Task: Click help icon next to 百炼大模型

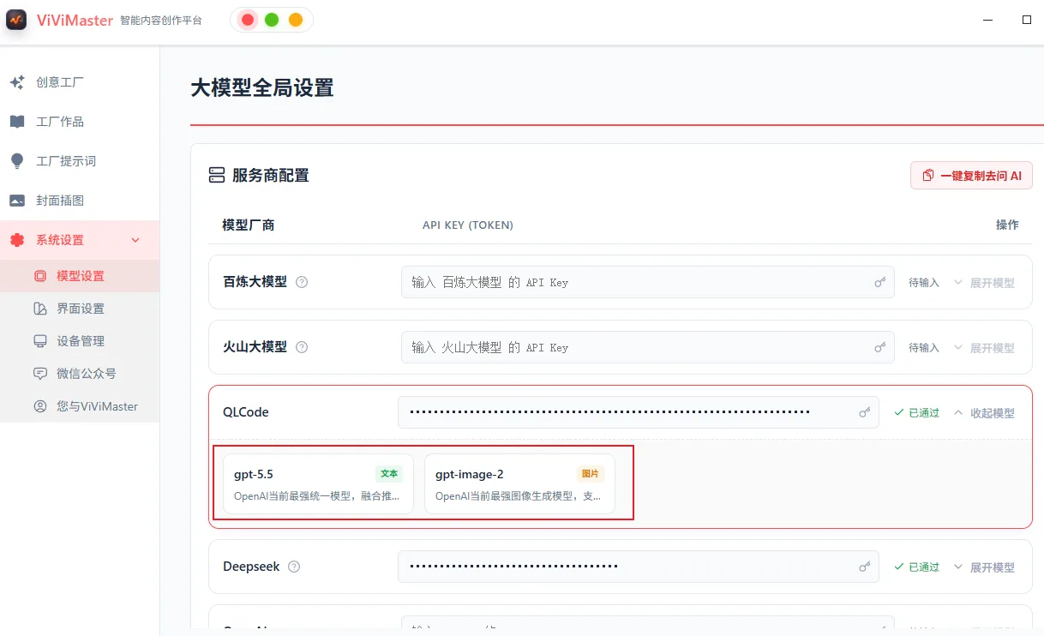Action: 302,282
